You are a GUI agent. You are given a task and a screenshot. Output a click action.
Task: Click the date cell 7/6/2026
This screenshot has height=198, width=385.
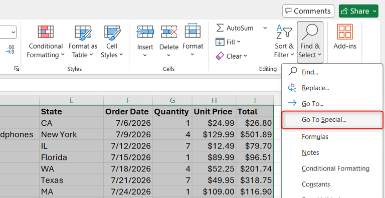pos(128,123)
